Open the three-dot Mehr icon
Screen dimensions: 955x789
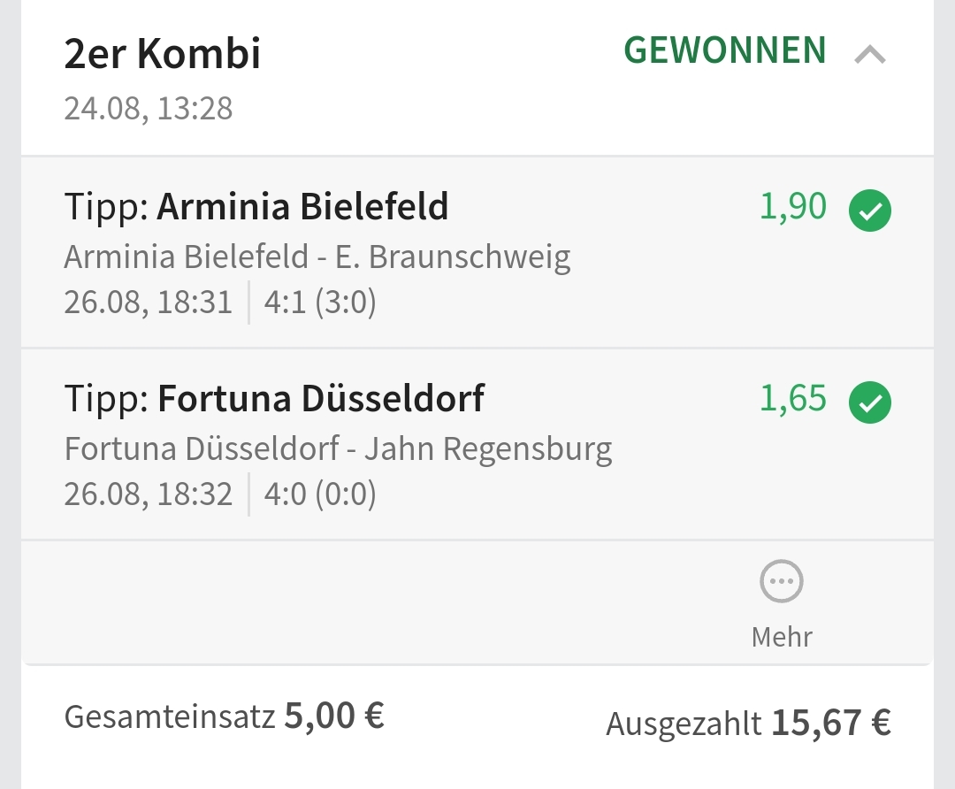(782, 582)
